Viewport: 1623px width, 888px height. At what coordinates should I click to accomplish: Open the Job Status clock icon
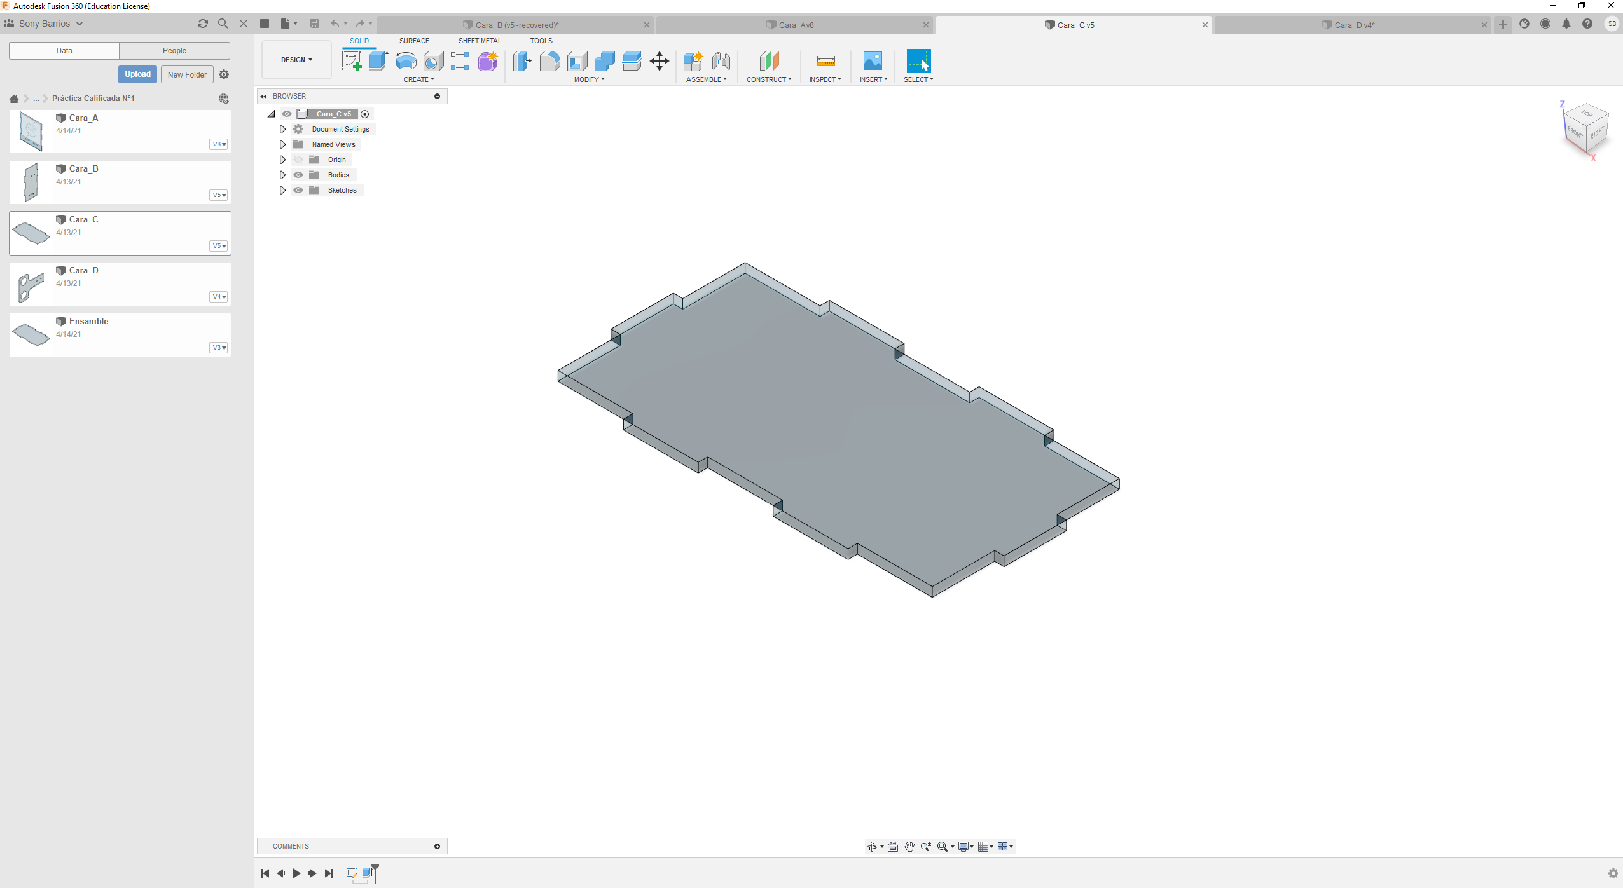click(1545, 24)
